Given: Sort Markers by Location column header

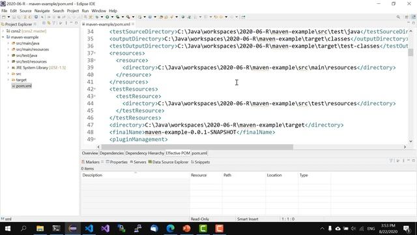Looking at the screenshot, I should (x=281, y=176).
